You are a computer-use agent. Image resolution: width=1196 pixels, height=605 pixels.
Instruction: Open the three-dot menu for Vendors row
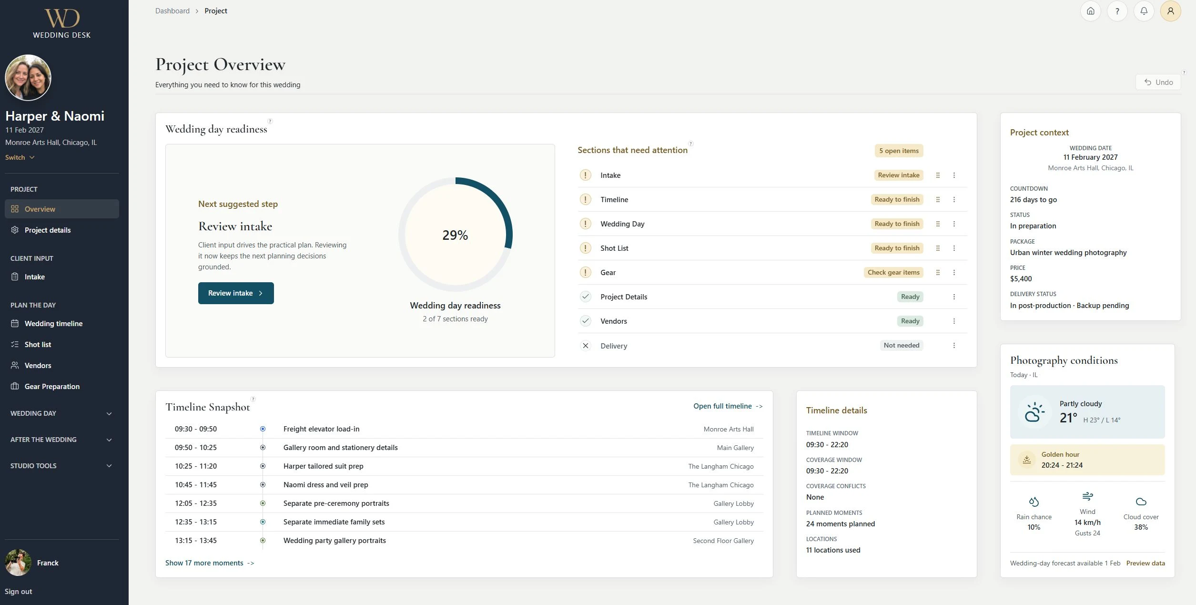tap(954, 321)
